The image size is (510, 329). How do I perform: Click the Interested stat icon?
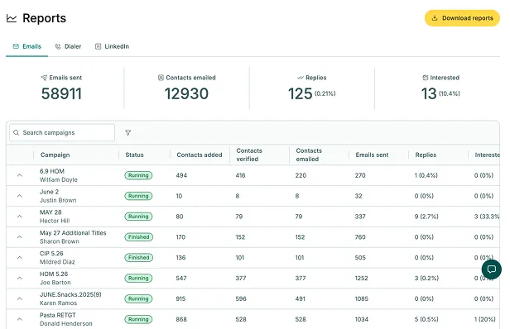point(425,78)
